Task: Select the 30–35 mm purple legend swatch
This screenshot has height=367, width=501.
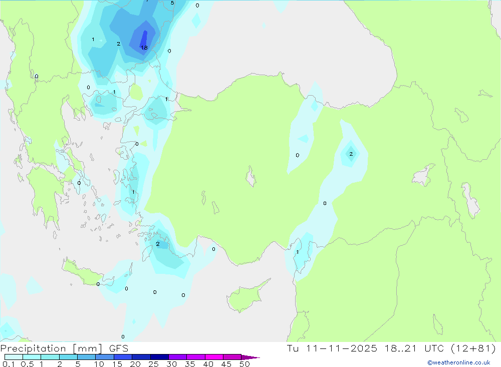Action: [178, 357]
